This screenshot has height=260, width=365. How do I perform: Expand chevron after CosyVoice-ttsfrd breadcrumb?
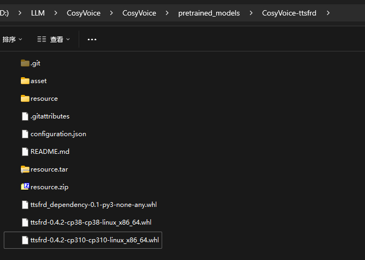click(x=328, y=13)
